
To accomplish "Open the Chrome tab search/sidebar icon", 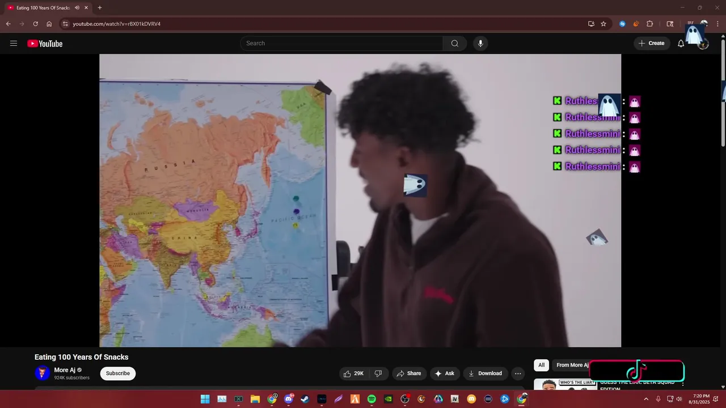I will click(x=670, y=24).
